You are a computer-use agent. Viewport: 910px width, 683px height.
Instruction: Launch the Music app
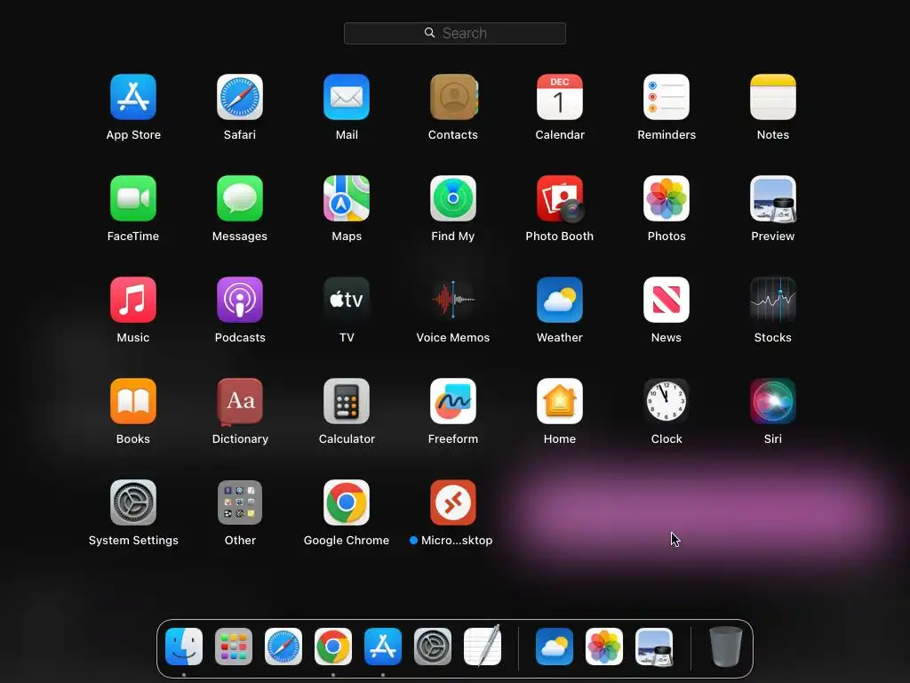click(x=133, y=300)
